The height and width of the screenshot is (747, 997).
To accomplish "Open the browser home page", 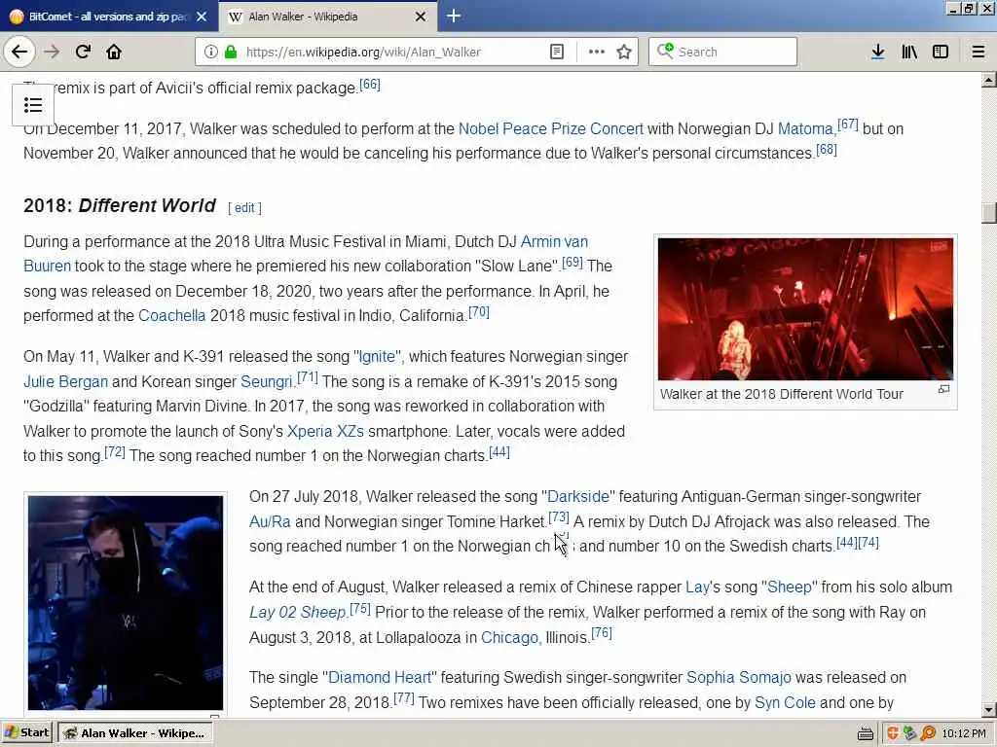I will pos(114,52).
